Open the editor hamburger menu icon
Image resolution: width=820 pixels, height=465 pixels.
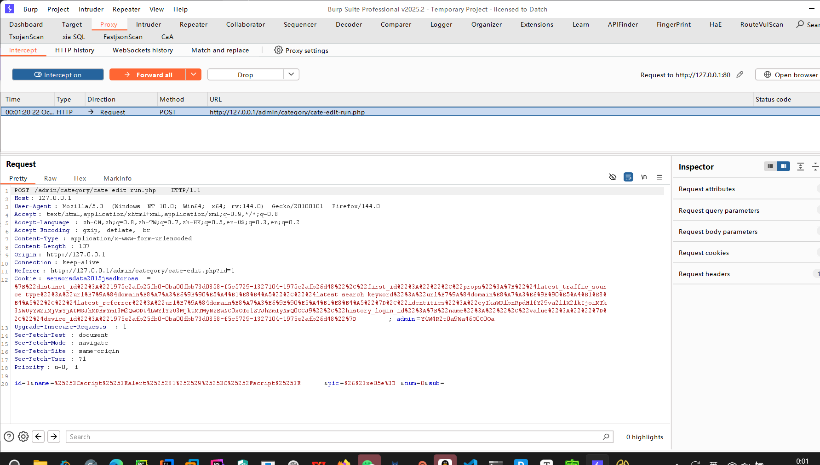tap(659, 177)
